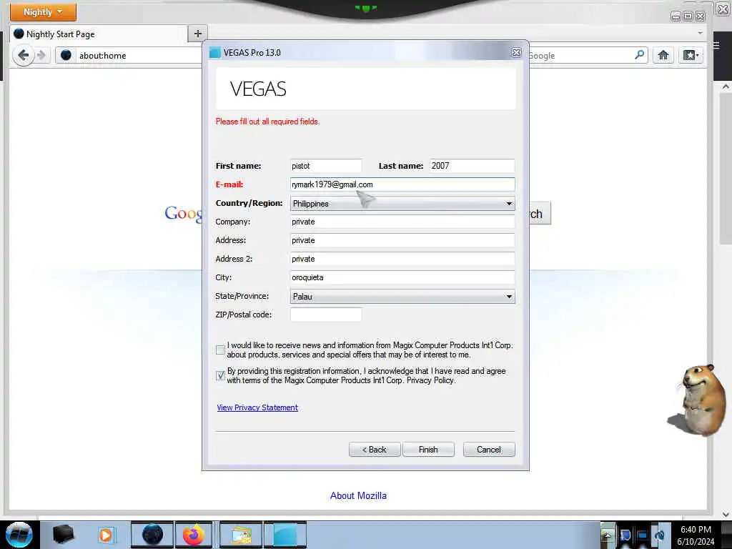Screen dimensions: 732x549
Task: Click the Last name field containing 2007
Action: [472, 166]
